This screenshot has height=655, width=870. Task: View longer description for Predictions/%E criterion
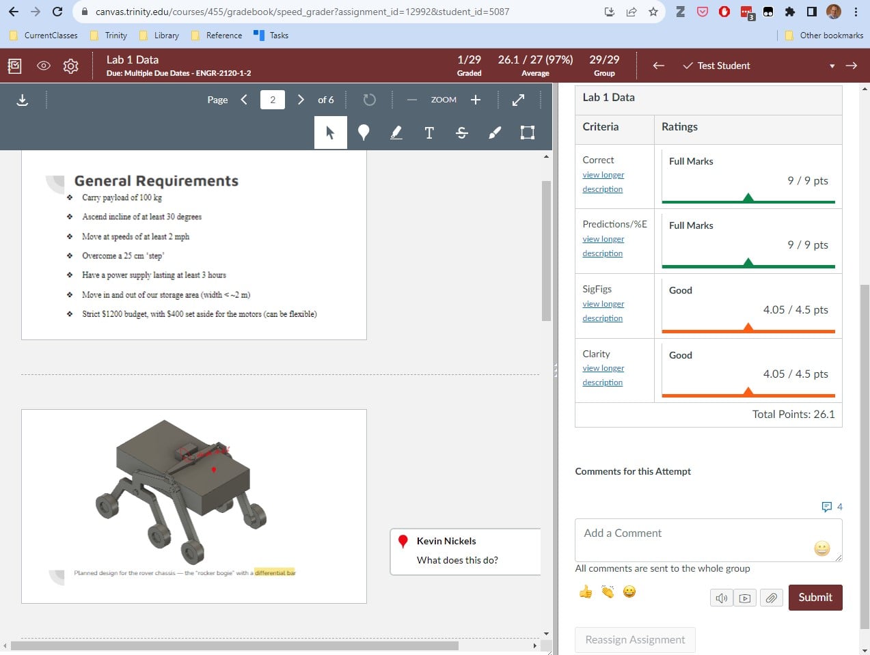click(x=603, y=246)
